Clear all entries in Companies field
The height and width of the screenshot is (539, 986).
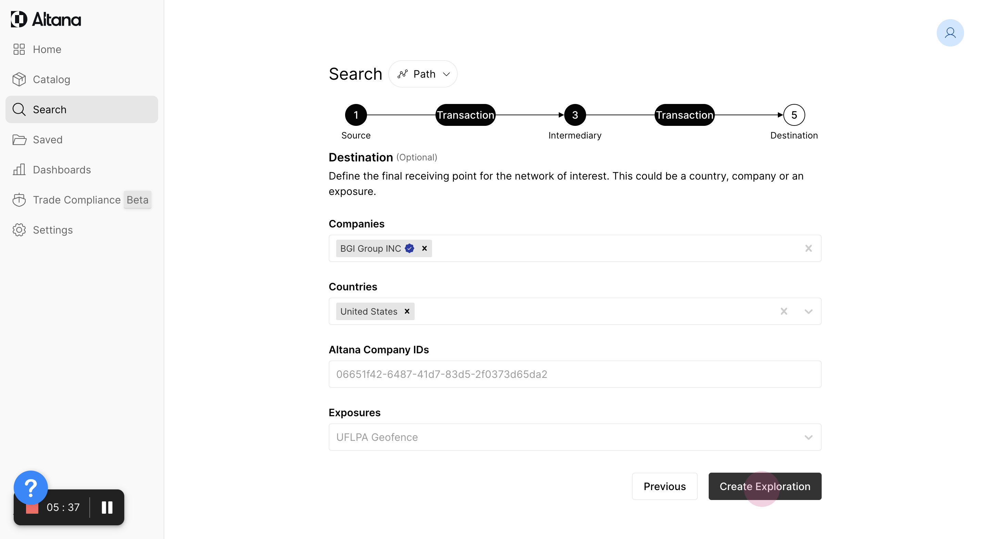tap(808, 249)
